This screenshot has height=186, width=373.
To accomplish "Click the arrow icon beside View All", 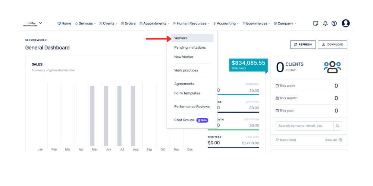I will click(340, 140).
